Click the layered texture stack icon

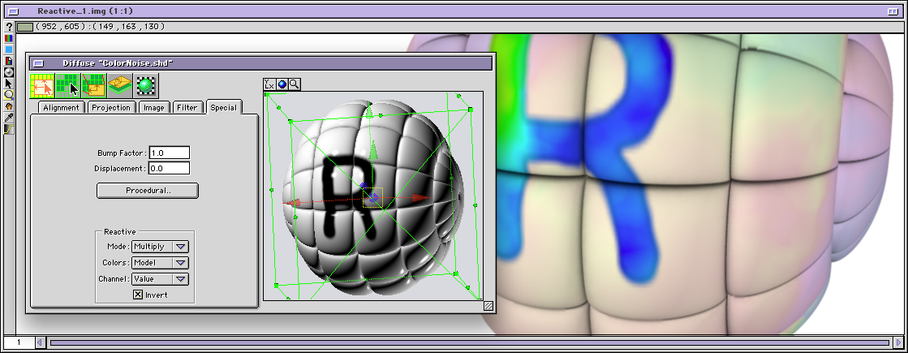pyautogui.click(x=120, y=84)
